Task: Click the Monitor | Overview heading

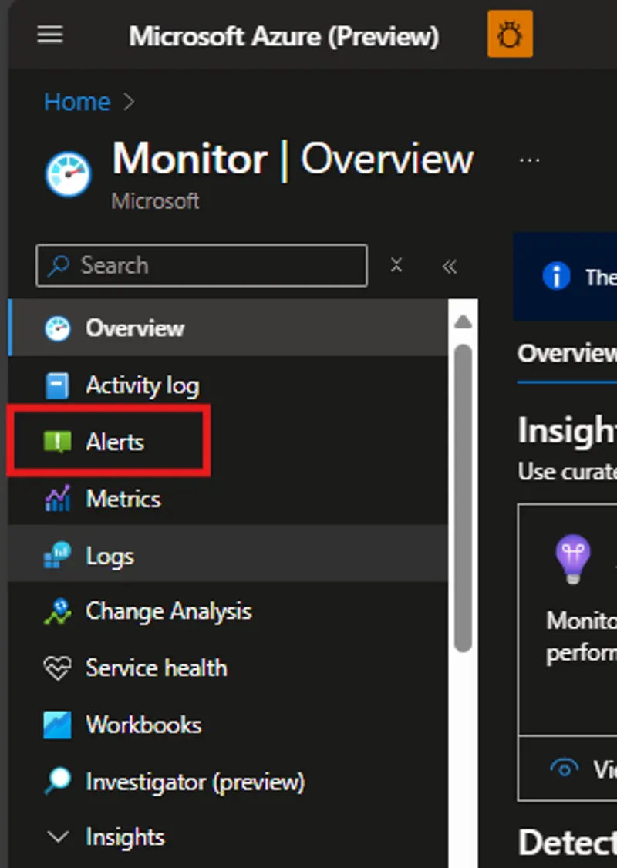Action: pos(293,160)
